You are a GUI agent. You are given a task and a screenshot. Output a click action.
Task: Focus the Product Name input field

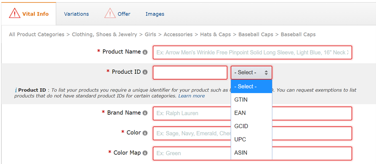(x=253, y=52)
